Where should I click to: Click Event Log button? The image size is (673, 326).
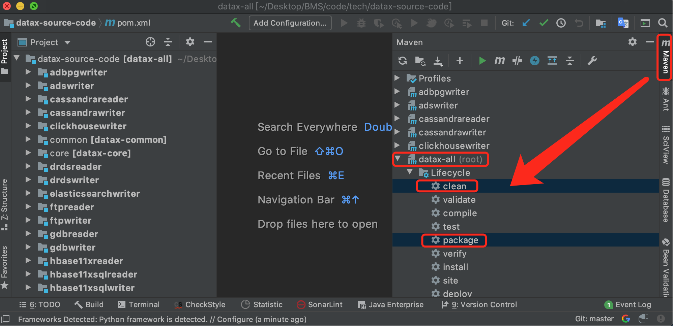[x=628, y=304]
